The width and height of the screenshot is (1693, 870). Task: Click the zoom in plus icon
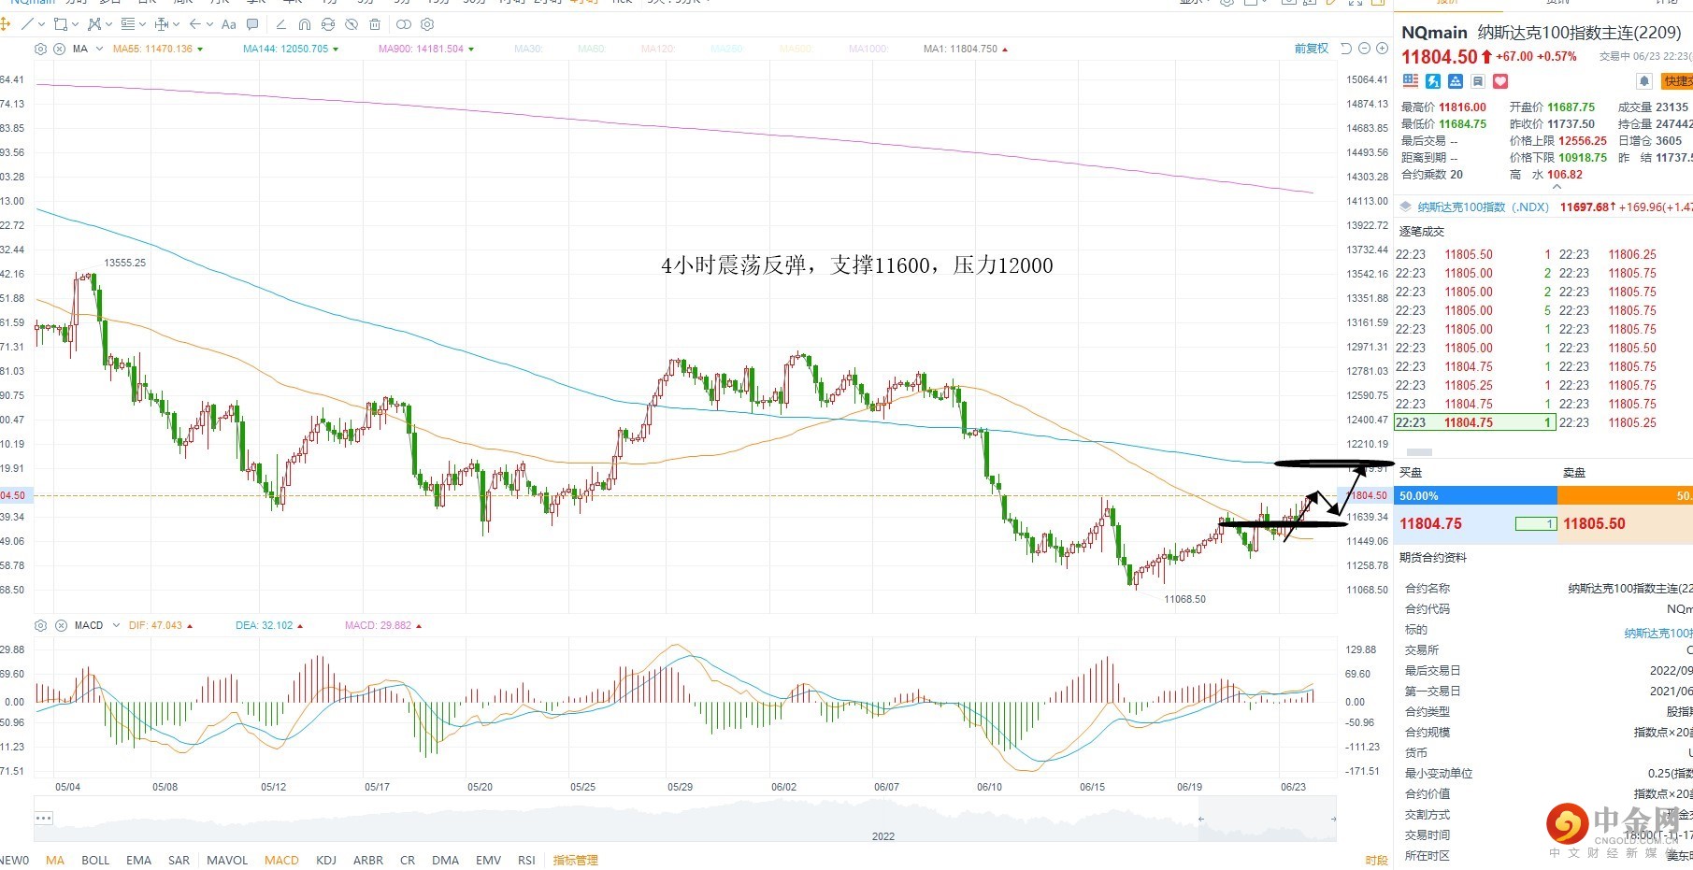point(1382,49)
